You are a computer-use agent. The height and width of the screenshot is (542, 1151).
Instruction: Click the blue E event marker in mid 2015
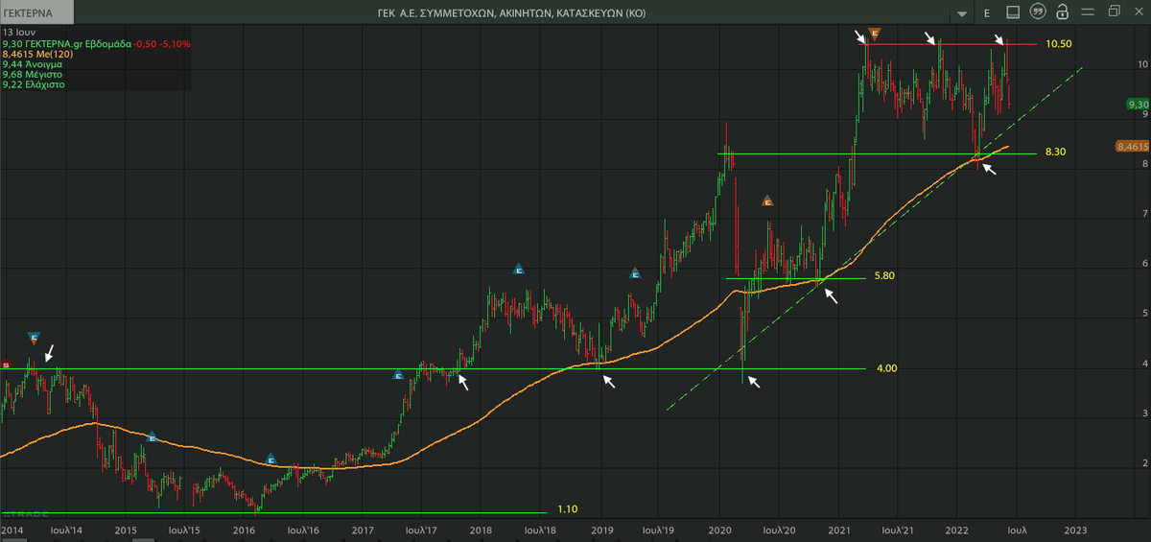point(152,437)
